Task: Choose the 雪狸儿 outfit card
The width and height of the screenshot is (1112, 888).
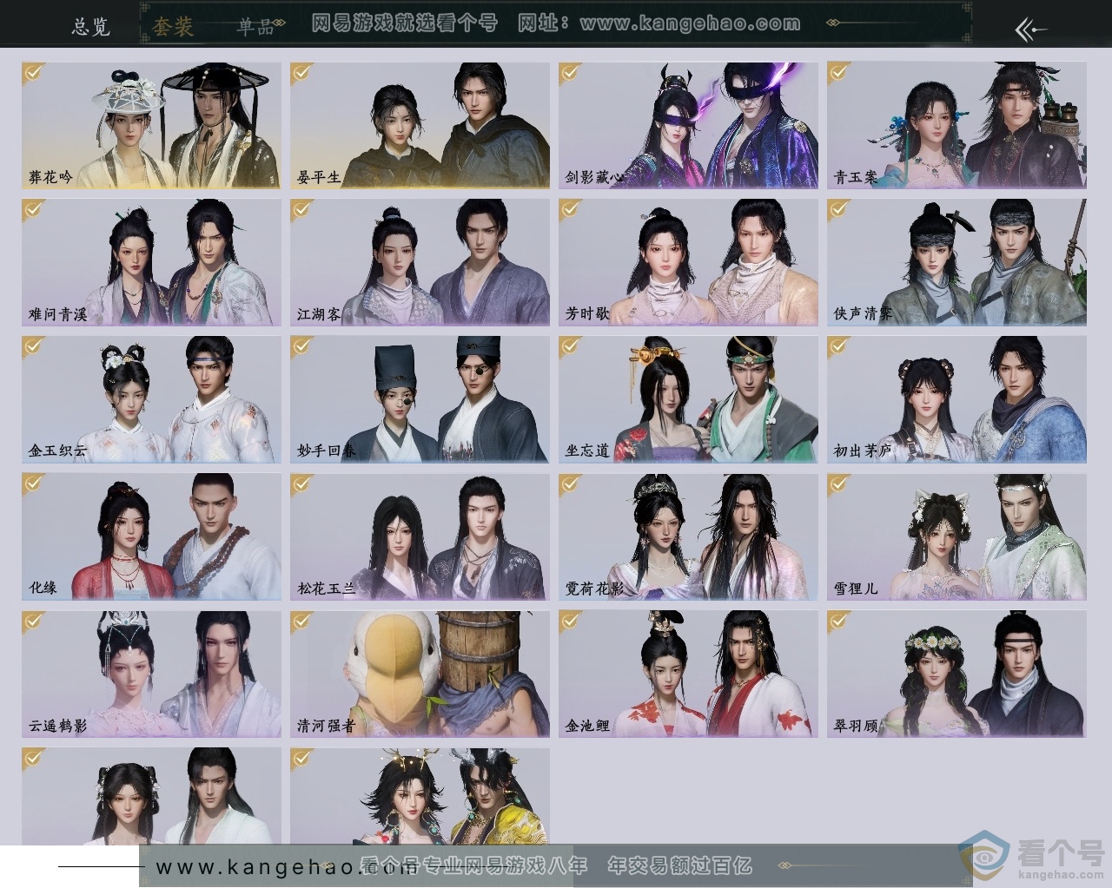Action: click(x=956, y=536)
